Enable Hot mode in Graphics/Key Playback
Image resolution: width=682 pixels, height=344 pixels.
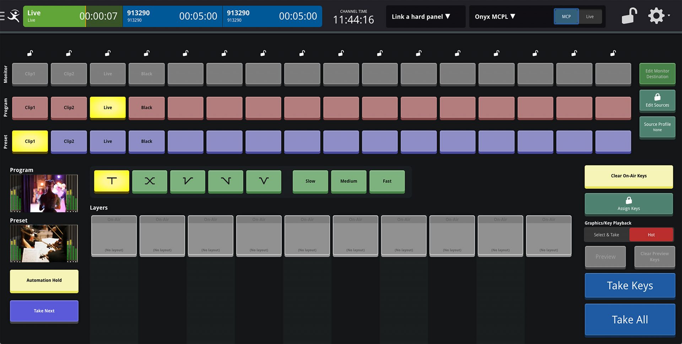[x=651, y=235]
